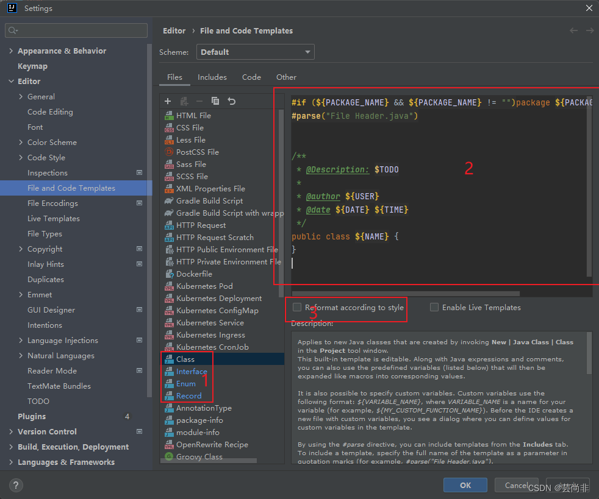Click the Editor breadcrumb
599x499 pixels.
coord(174,30)
